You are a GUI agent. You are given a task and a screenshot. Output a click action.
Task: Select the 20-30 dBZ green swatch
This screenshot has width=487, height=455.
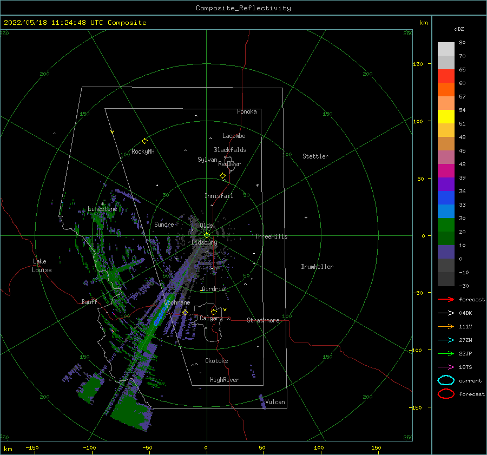[x=446, y=225]
